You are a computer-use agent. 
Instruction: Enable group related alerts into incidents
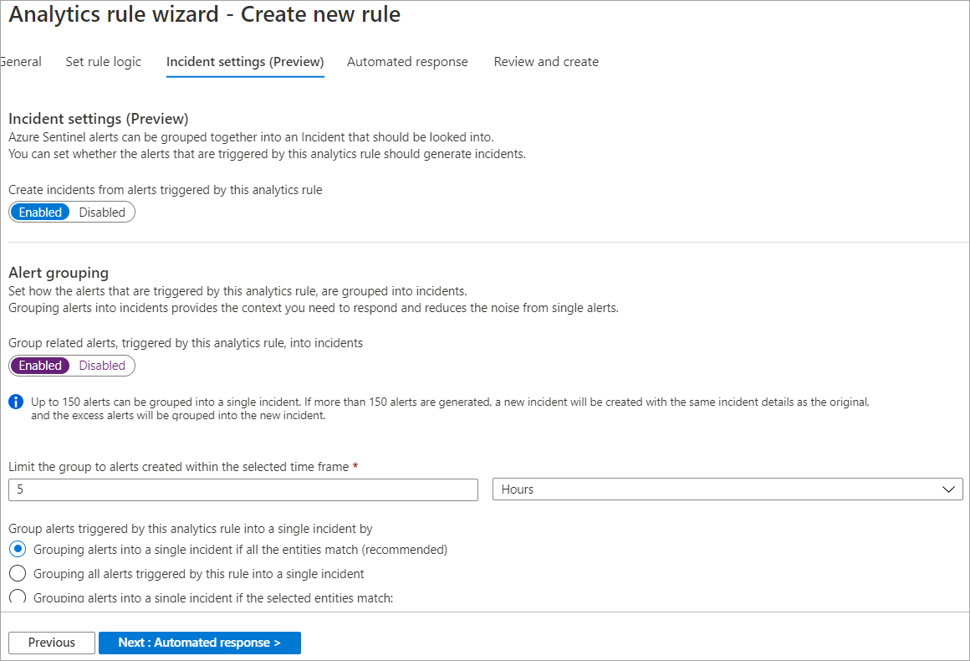coord(40,366)
